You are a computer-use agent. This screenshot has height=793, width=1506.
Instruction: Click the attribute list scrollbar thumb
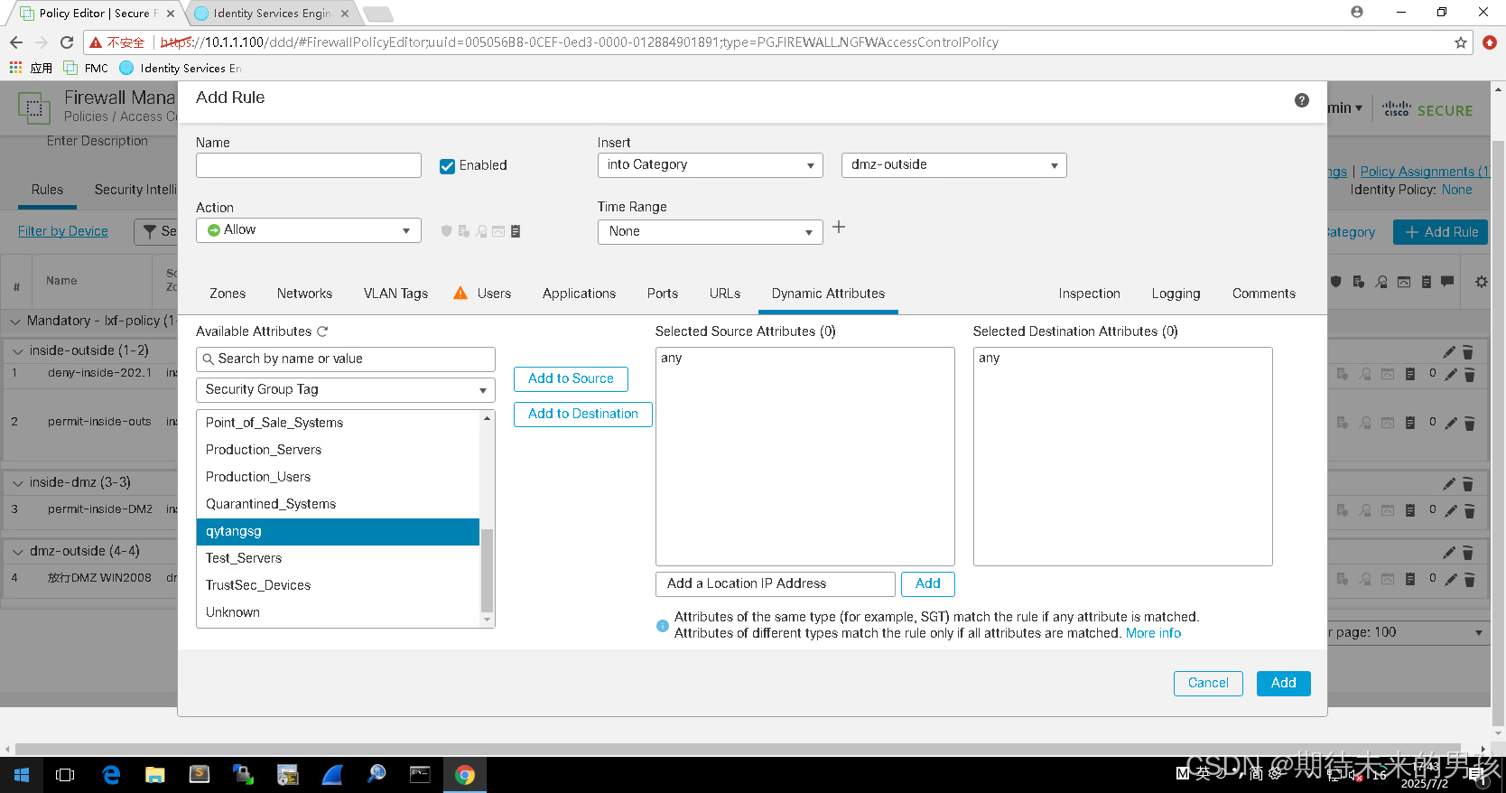point(488,571)
